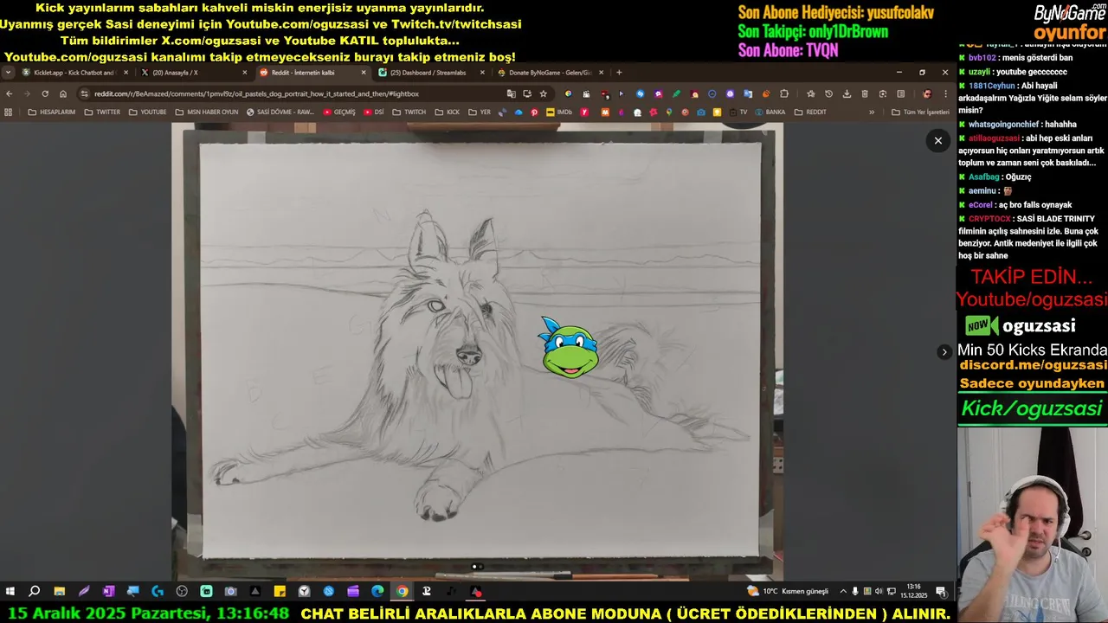Close the Dashboard / Streamlabs tab
The width and height of the screenshot is (1108, 623).
[x=482, y=73]
